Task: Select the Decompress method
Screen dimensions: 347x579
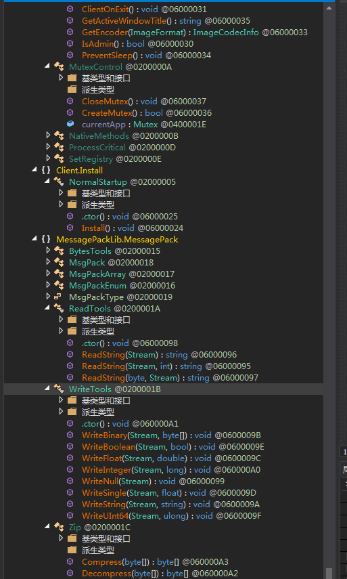Action: (160, 573)
